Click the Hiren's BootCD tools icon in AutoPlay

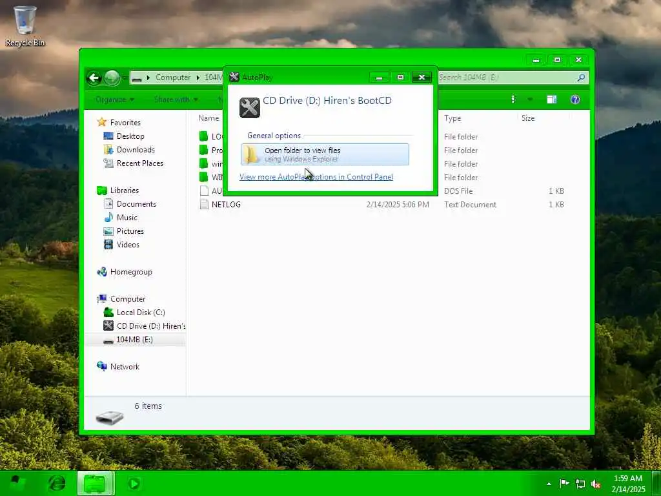tap(250, 108)
